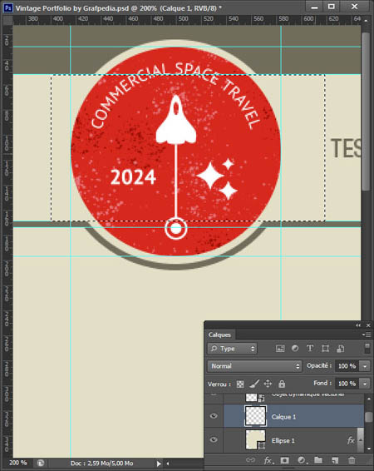
Task: Open the Doc info status bar menu arrow
Action: click(x=159, y=464)
